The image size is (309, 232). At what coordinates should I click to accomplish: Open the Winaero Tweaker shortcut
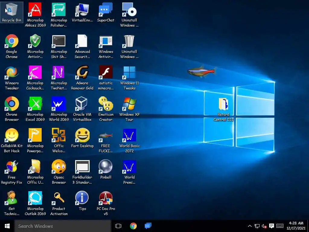tap(12, 78)
